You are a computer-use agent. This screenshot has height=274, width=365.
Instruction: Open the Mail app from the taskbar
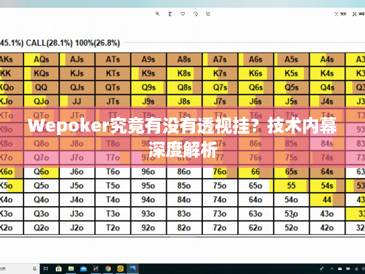pos(83,269)
